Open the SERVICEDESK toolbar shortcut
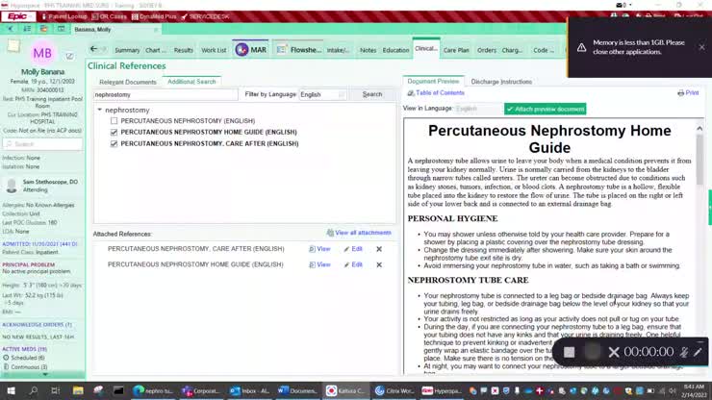Image resolution: width=712 pixels, height=400 pixels. pyautogui.click(x=205, y=16)
